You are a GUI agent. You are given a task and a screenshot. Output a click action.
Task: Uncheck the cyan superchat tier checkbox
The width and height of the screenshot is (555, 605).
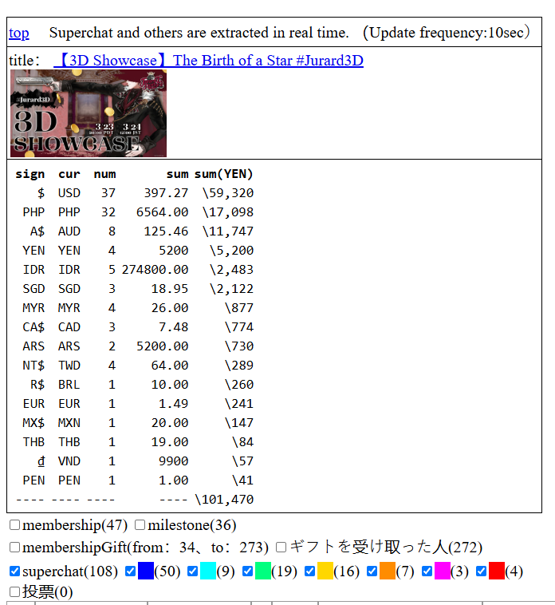pyautogui.click(x=193, y=571)
